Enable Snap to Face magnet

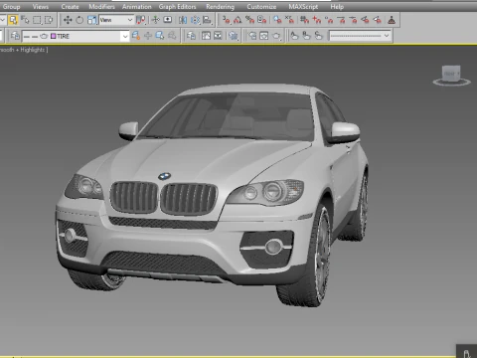click(378, 20)
